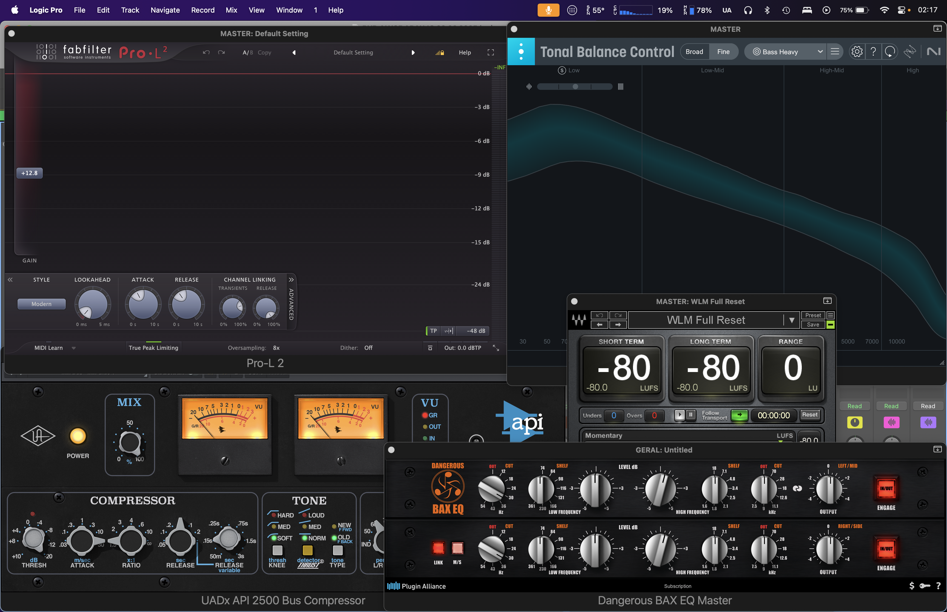Open the Wi-Fi menu bar icon
947x612 pixels.
point(884,10)
